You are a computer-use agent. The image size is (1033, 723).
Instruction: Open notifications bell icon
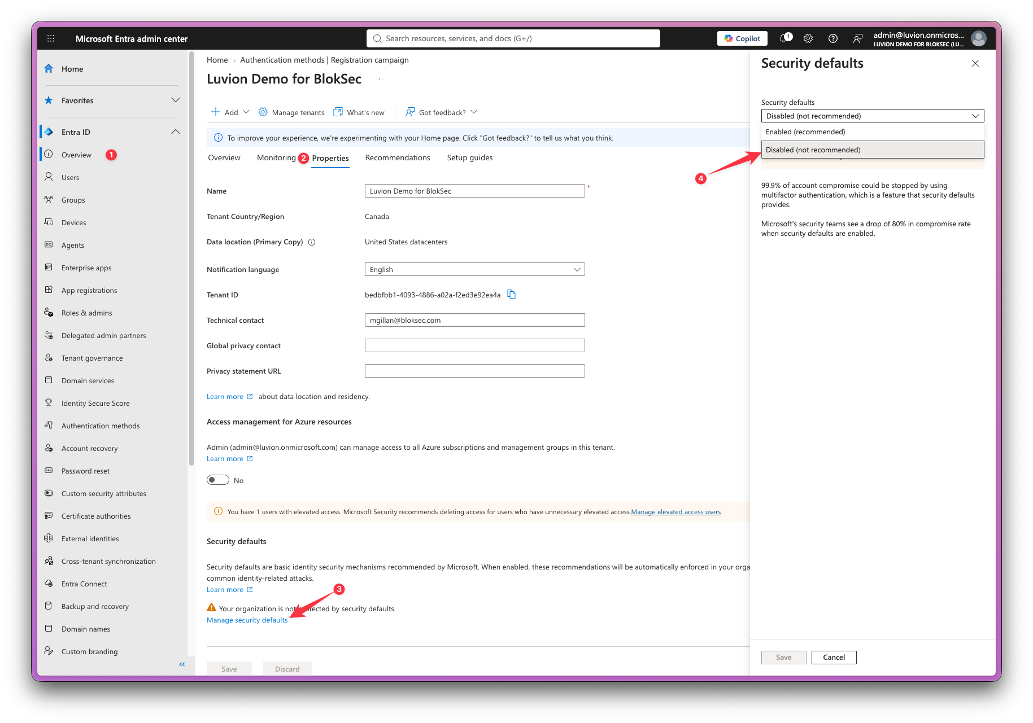[785, 38]
